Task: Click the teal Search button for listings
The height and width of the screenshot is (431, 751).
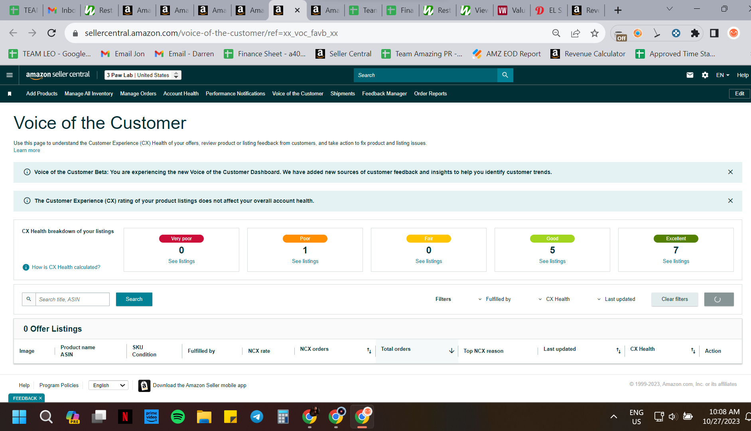Action: pyautogui.click(x=134, y=299)
